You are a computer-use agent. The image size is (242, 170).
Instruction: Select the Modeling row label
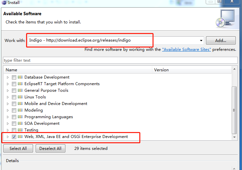point(34,110)
